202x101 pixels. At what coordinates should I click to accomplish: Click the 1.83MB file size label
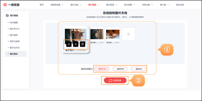[101, 42]
